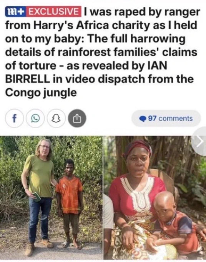Click the blue comment speech bubble icon

(x=143, y=119)
